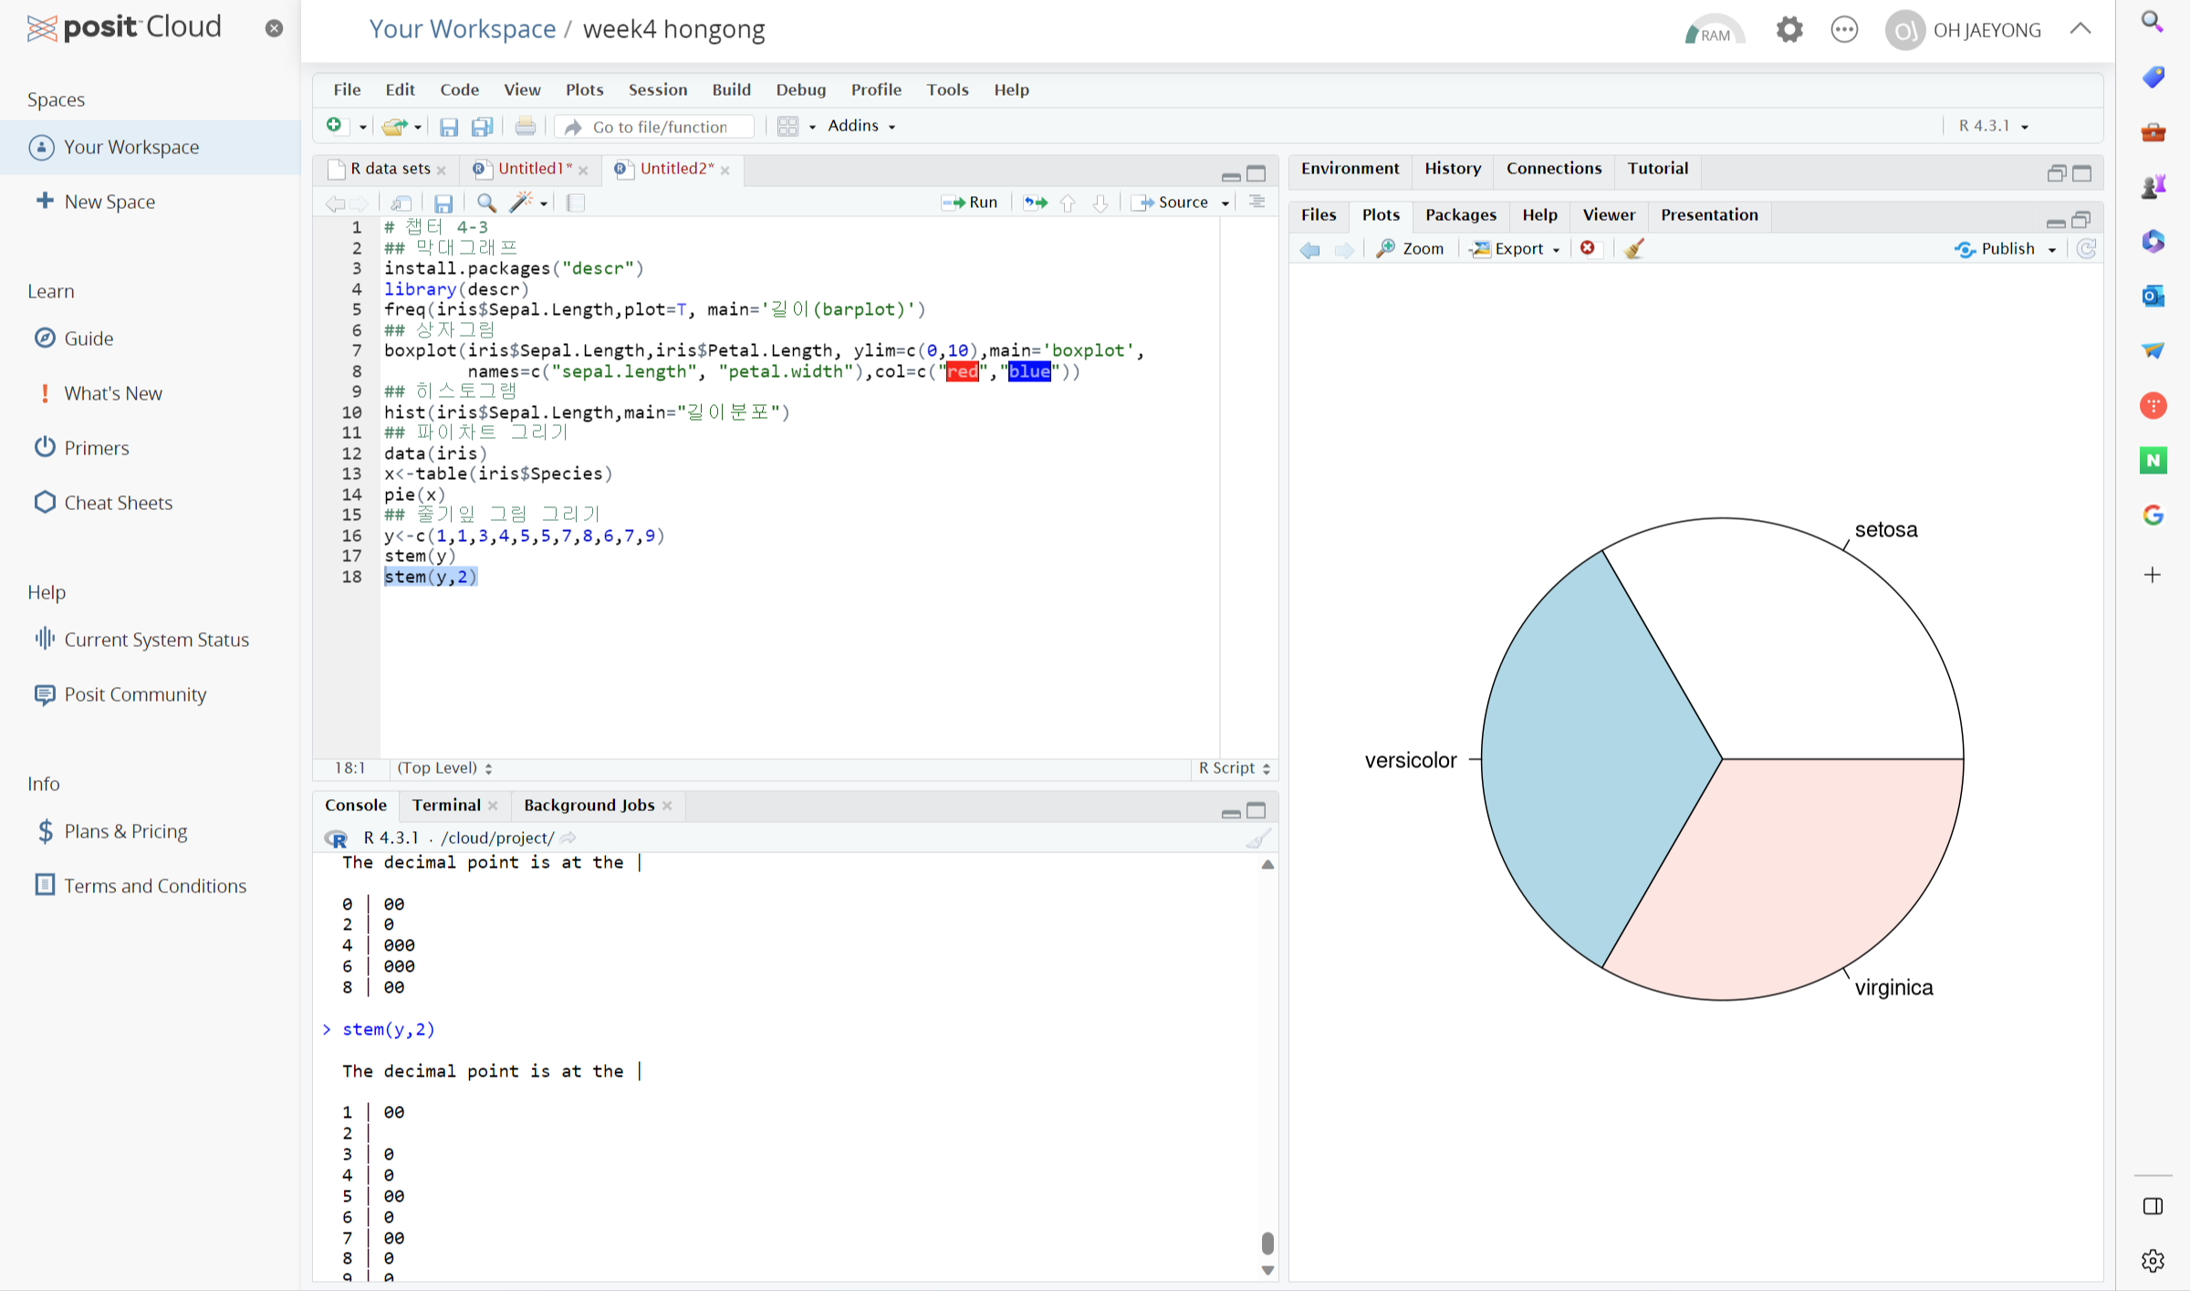Open the Your Workspace breadcrumb link

[462, 29]
